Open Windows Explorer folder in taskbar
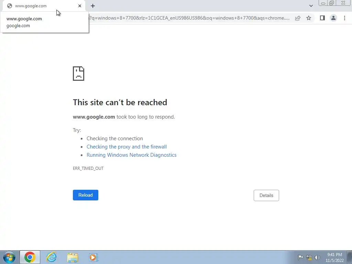 73,257
